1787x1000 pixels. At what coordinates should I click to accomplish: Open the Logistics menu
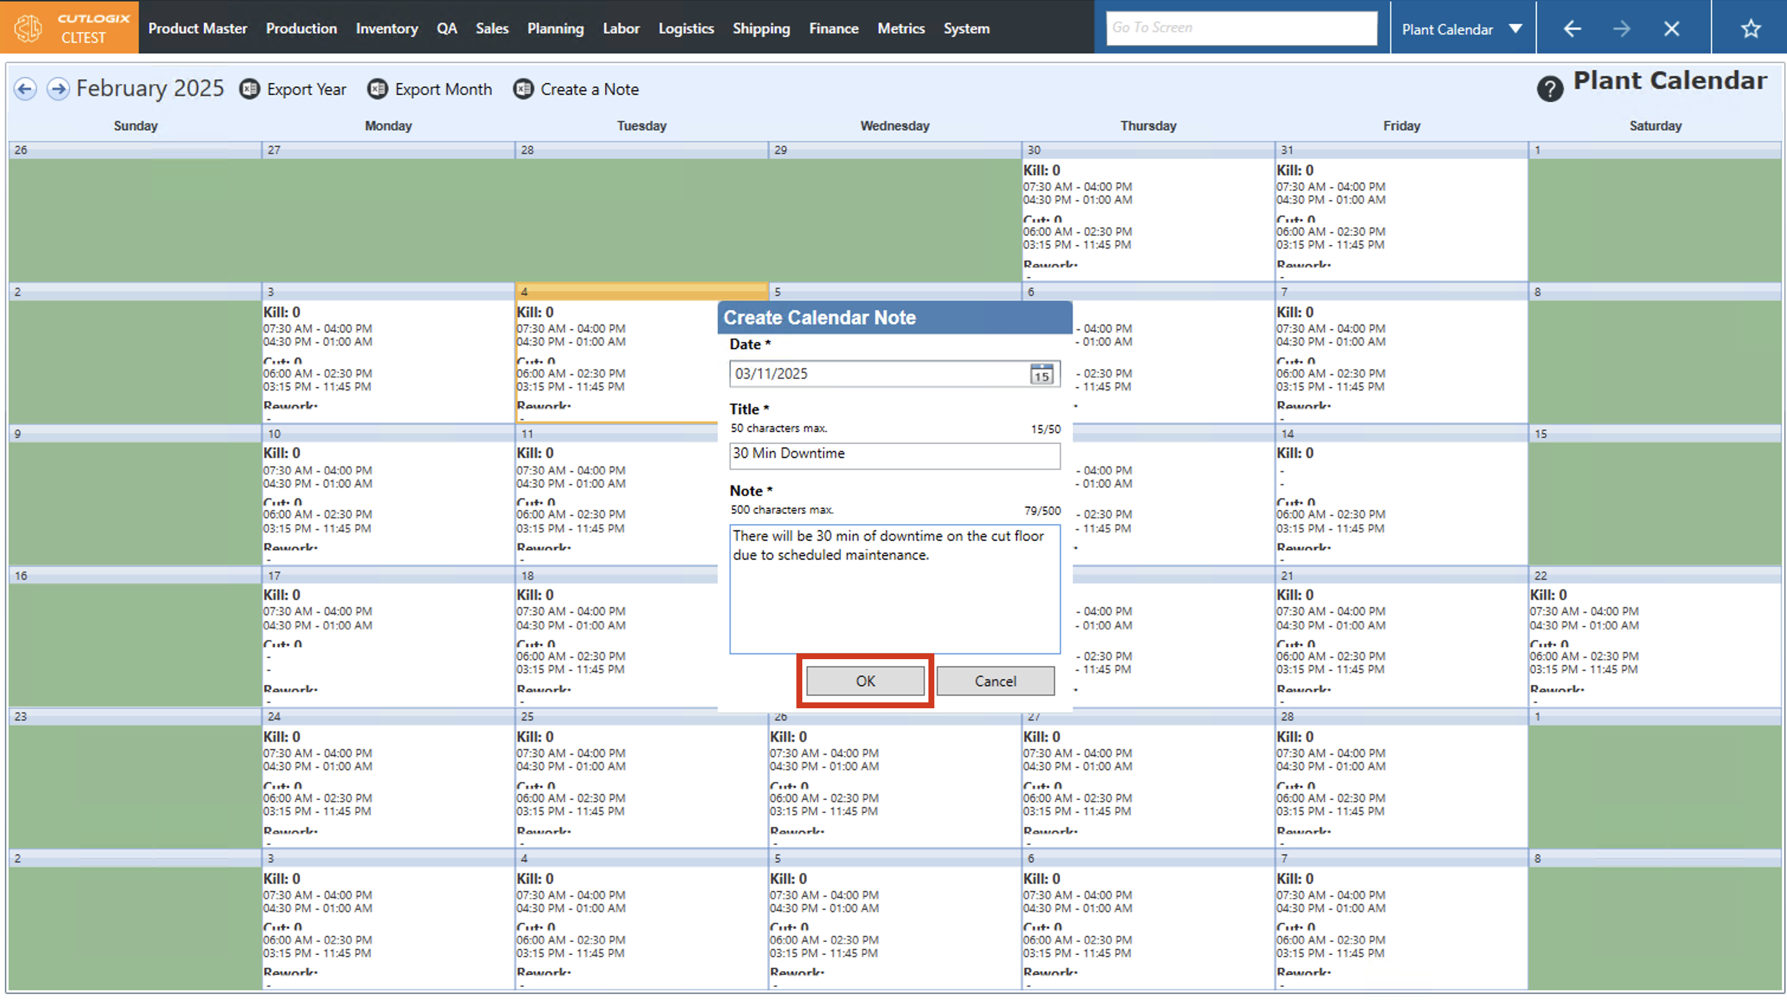point(686,28)
